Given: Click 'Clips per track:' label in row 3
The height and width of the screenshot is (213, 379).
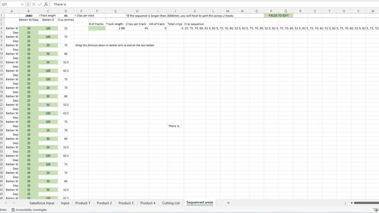Looking at the screenshot, I should (x=136, y=24).
